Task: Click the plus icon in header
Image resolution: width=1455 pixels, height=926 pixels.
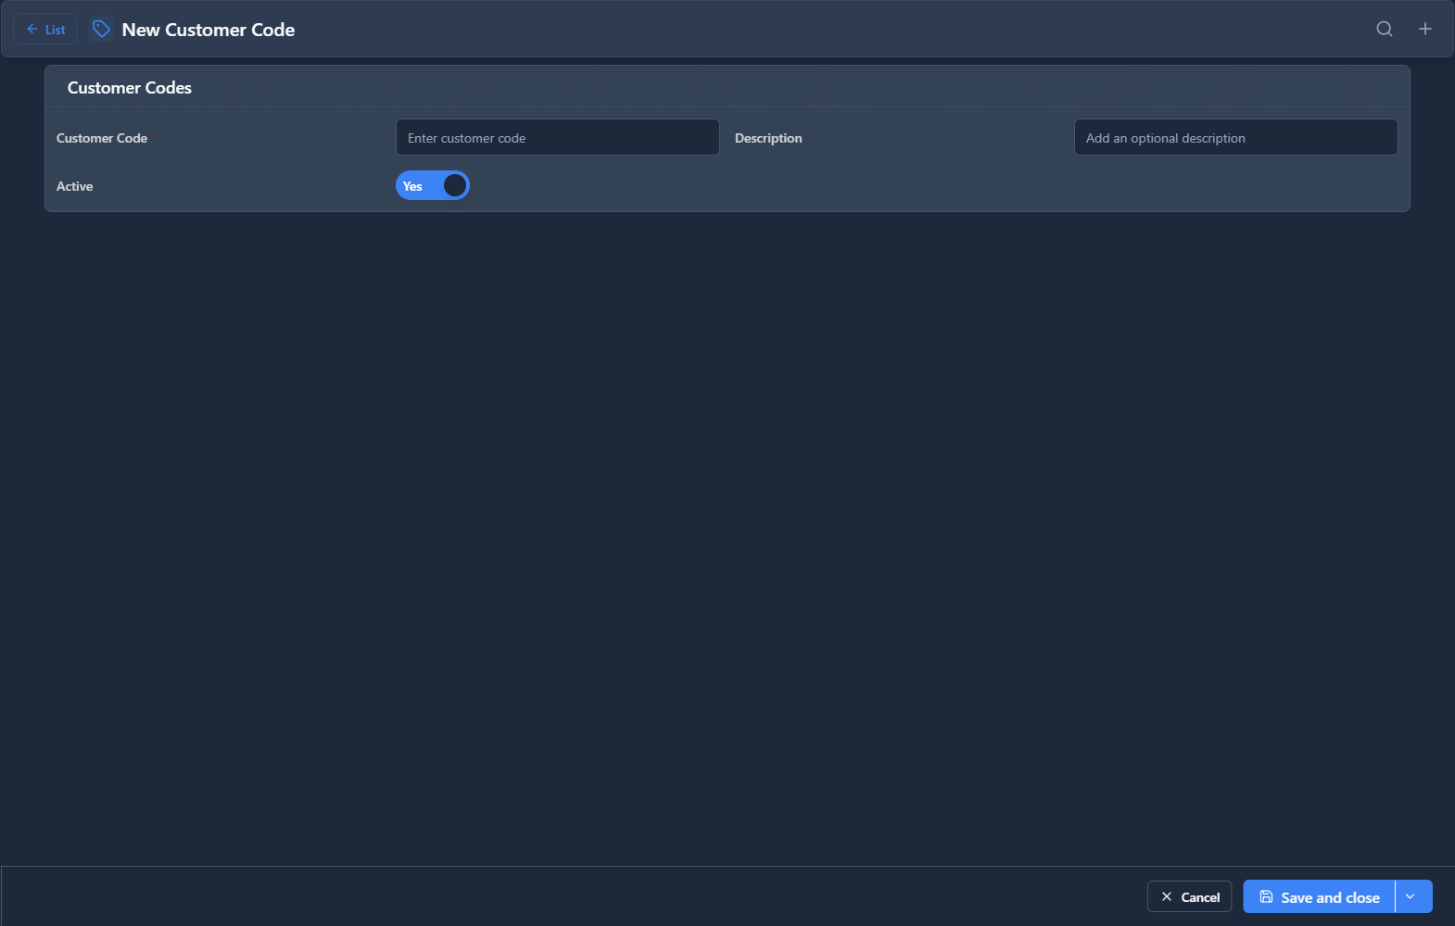Action: pos(1425,29)
